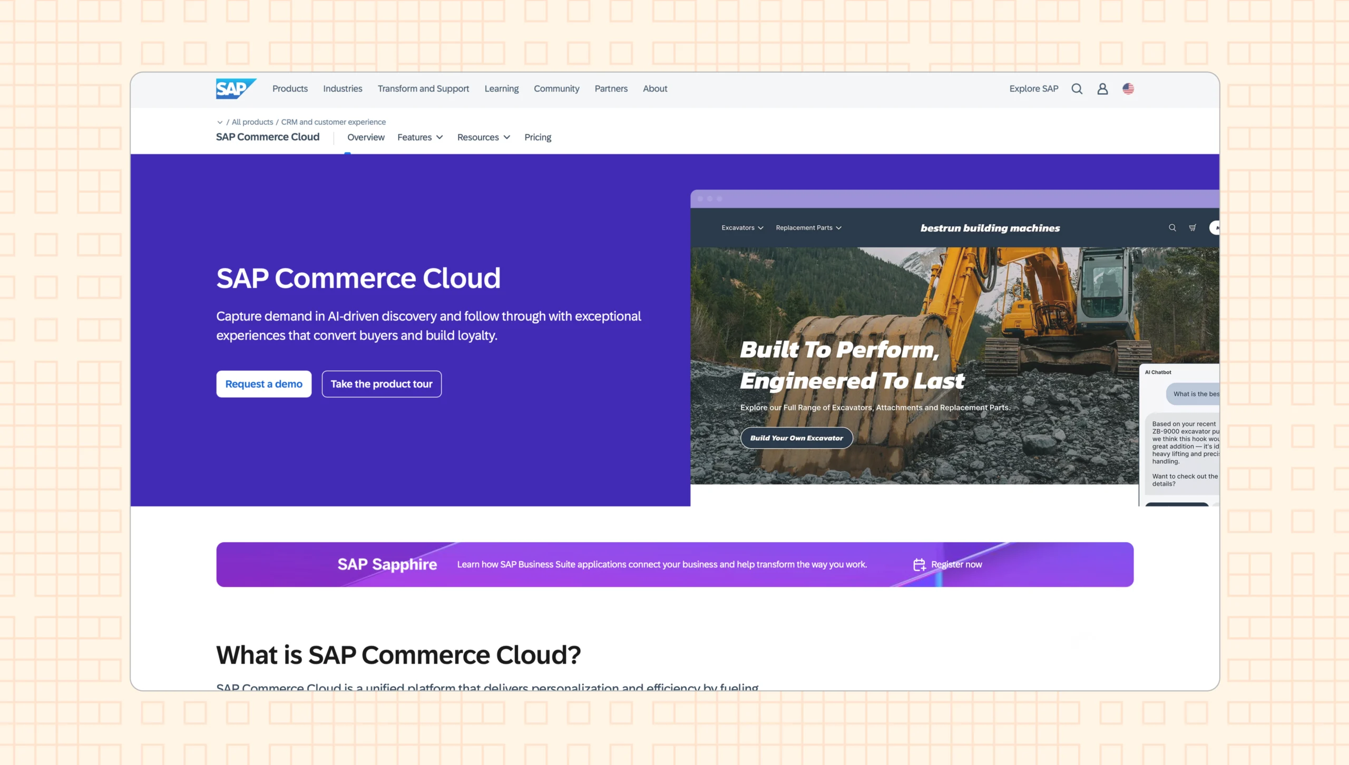Open the site search magnifier icon
This screenshot has height=765, width=1349.
(1077, 89)
